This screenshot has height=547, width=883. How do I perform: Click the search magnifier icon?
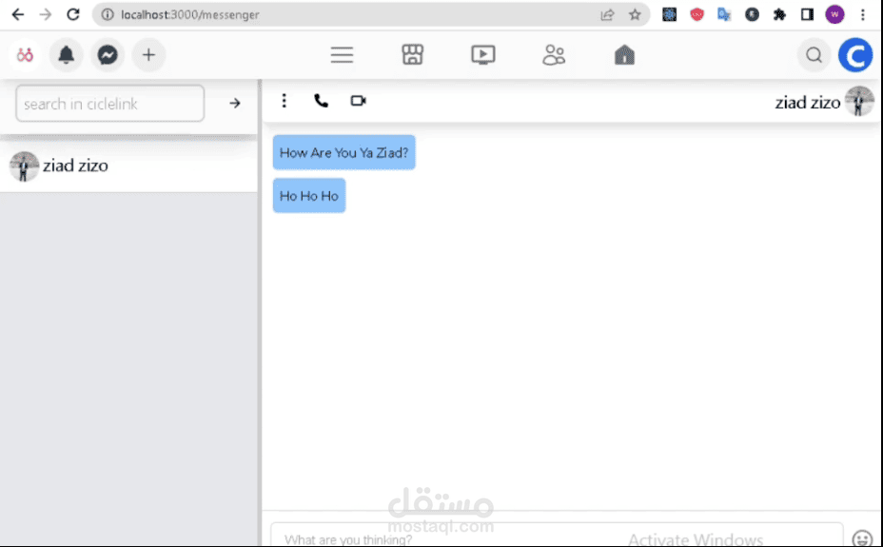(814, 55)
